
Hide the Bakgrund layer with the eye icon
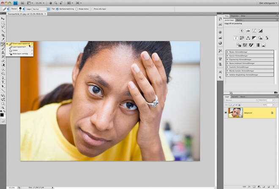click(225, 113)
